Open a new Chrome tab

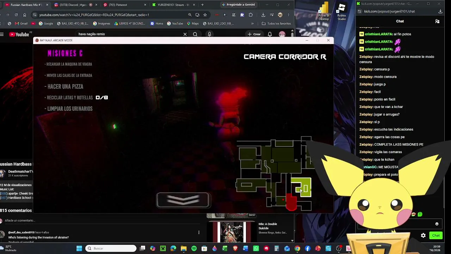[202, 5]
